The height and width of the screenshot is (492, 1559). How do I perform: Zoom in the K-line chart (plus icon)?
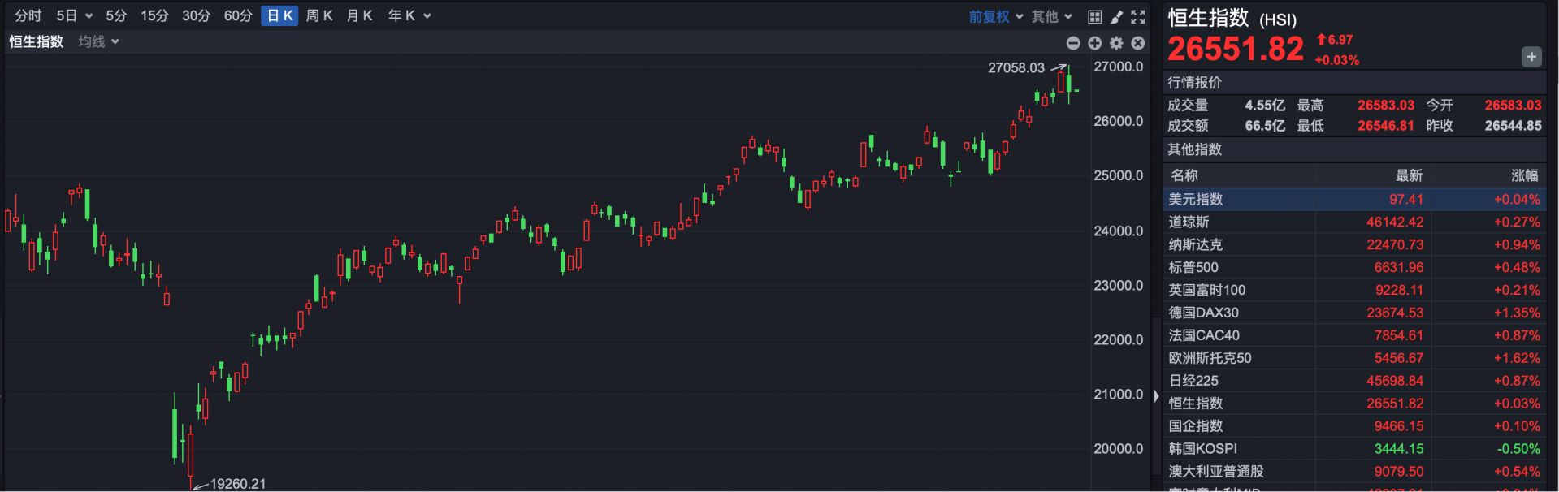tap(1095, 43)
